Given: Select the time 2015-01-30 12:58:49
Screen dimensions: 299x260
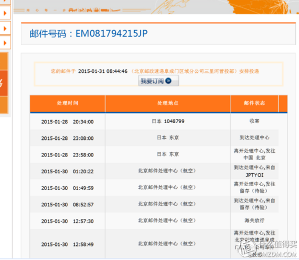Looking at the screenshot, I should coord(67,244).
